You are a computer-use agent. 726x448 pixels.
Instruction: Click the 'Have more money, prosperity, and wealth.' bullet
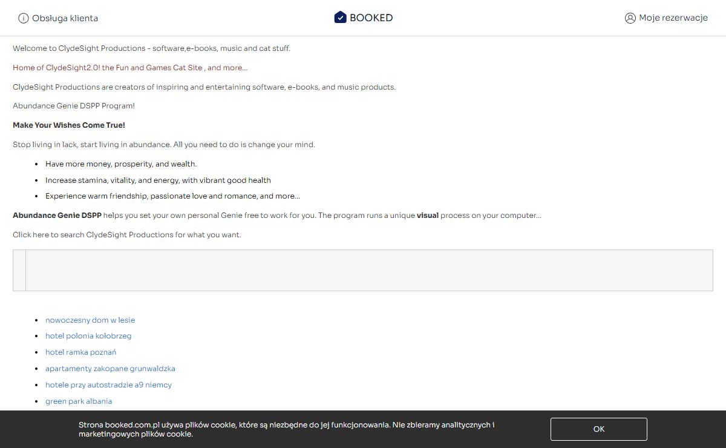coord(121,164)
